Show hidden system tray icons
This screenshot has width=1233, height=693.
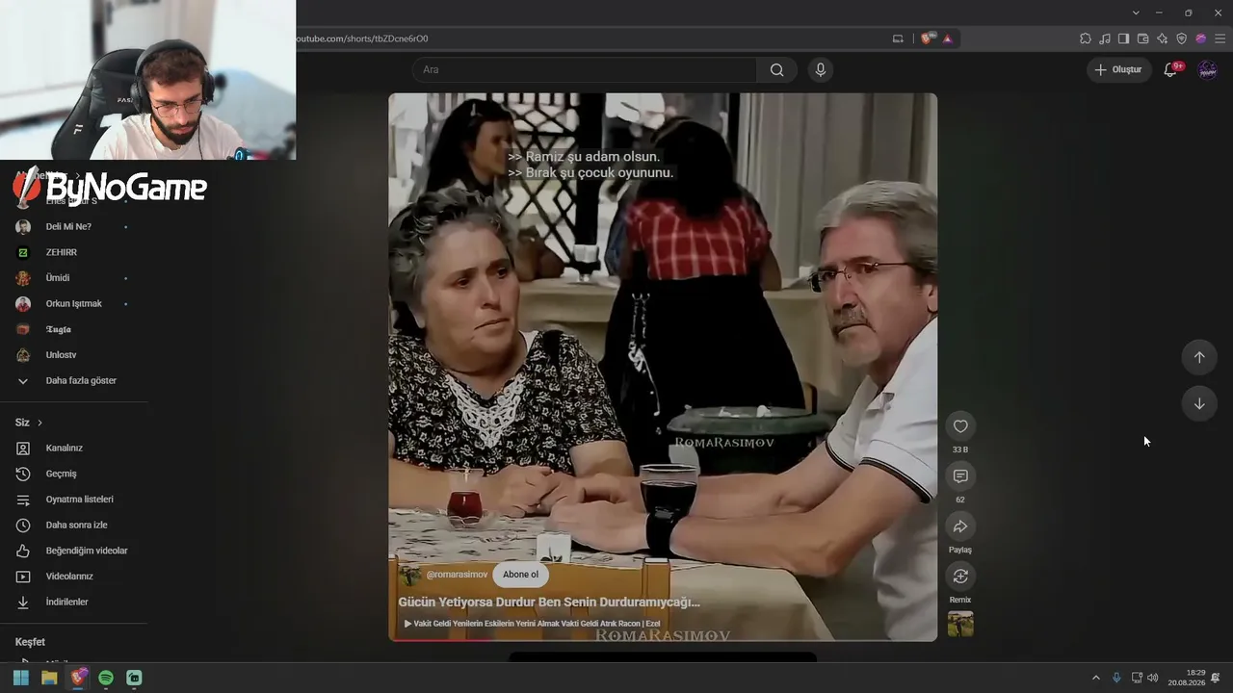pyautogui.click(x=1095, y=678)
